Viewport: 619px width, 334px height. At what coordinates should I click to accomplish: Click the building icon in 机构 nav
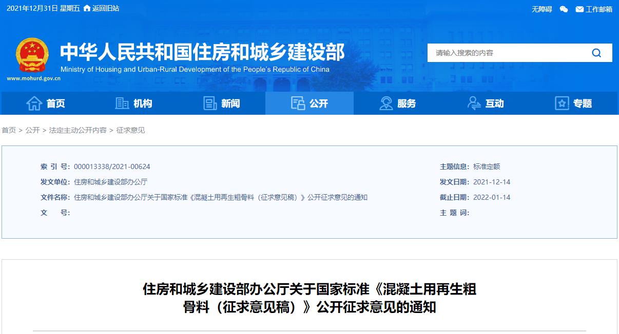(x=122, y=103)
